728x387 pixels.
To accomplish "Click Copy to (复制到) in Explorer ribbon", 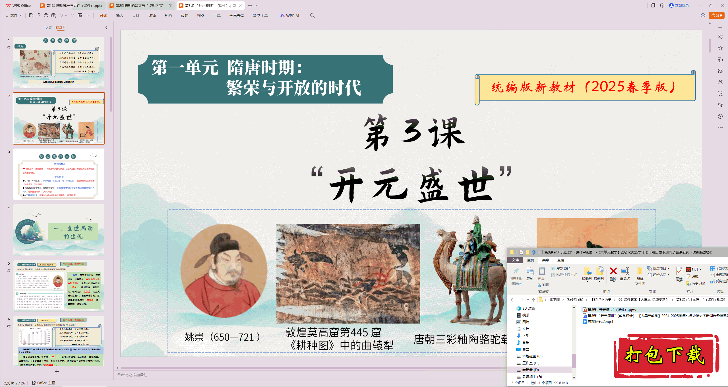I will tap(599, 274).
